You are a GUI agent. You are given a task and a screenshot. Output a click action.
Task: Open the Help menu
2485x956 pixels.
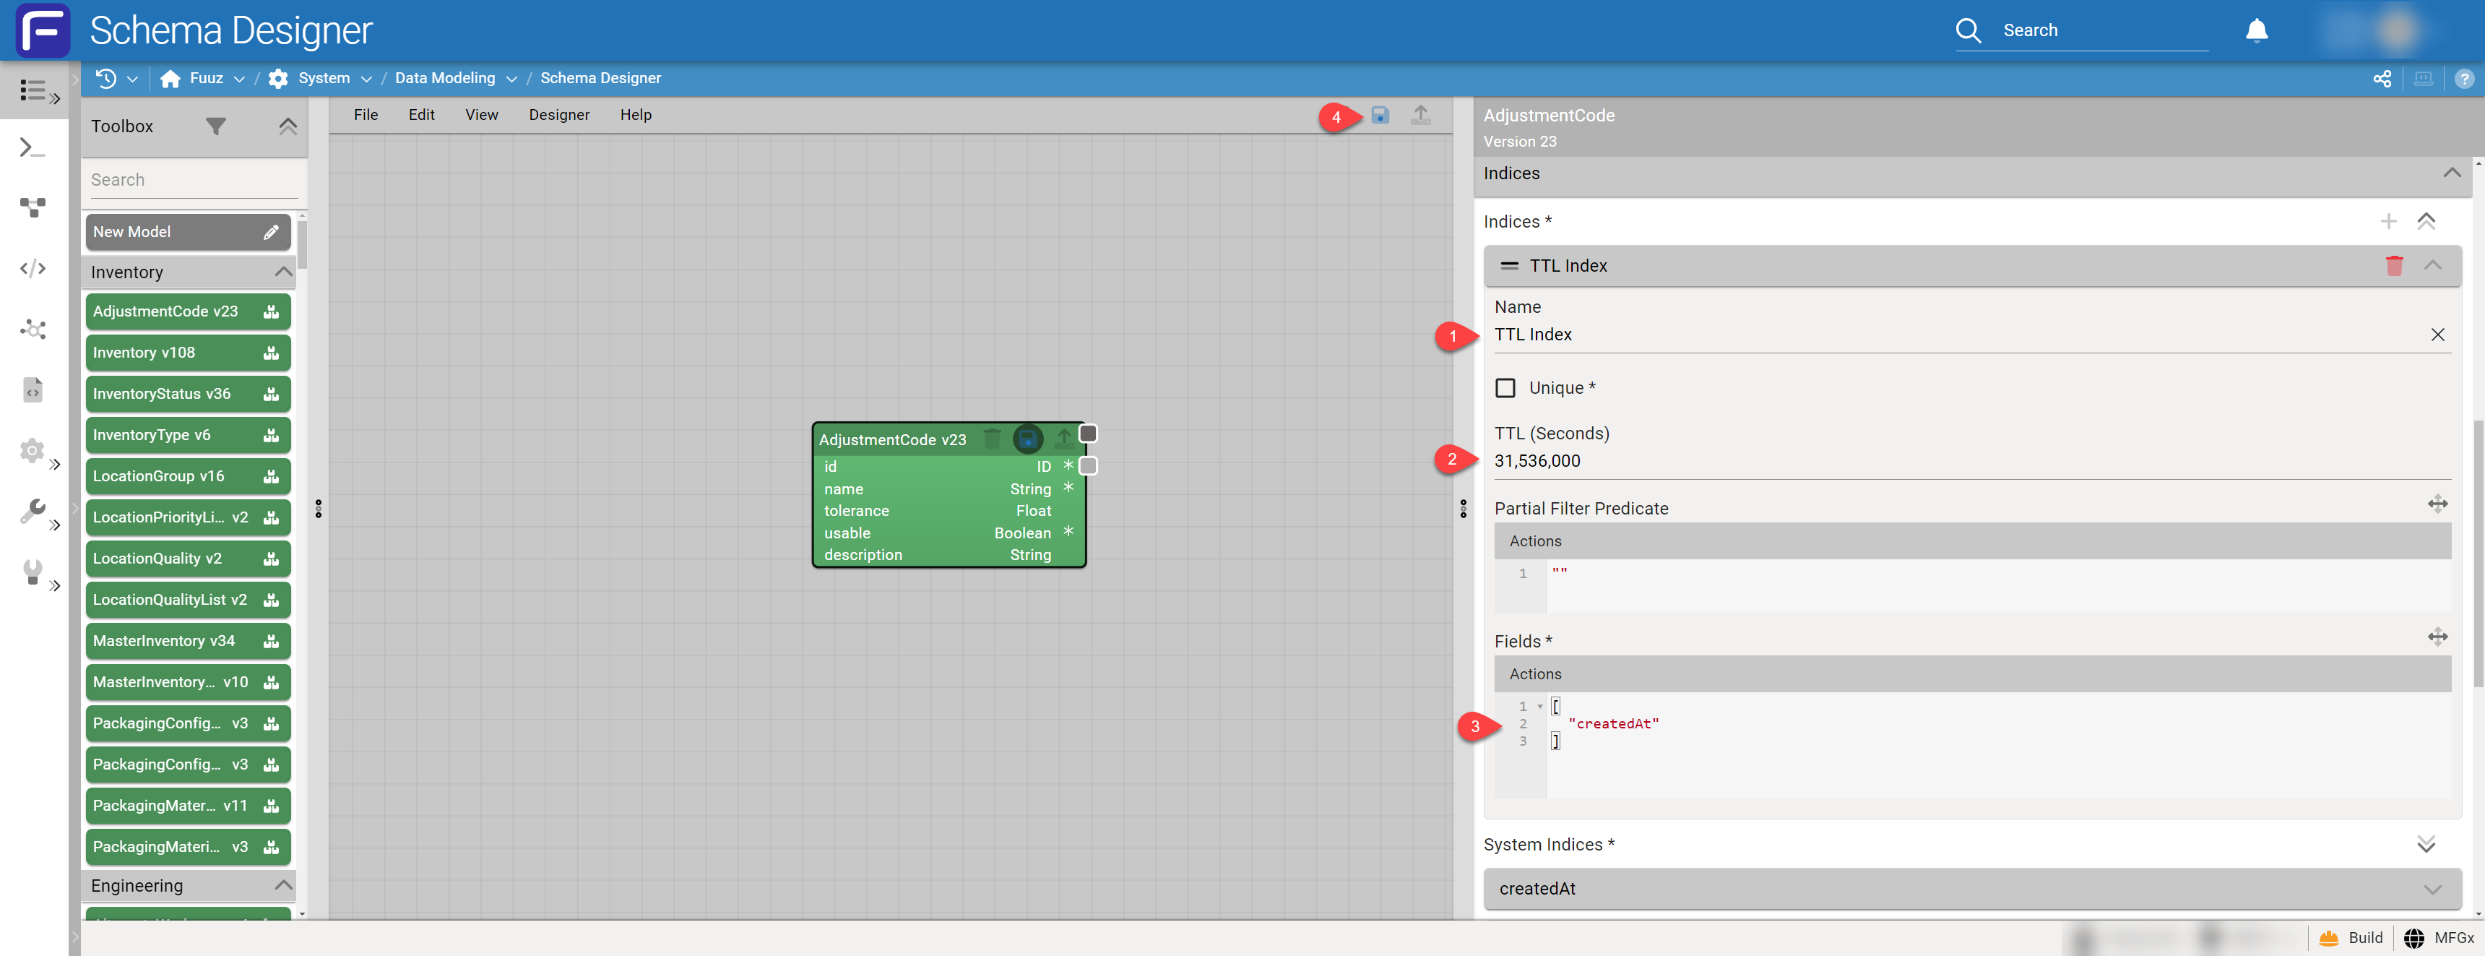pos(636,115)
